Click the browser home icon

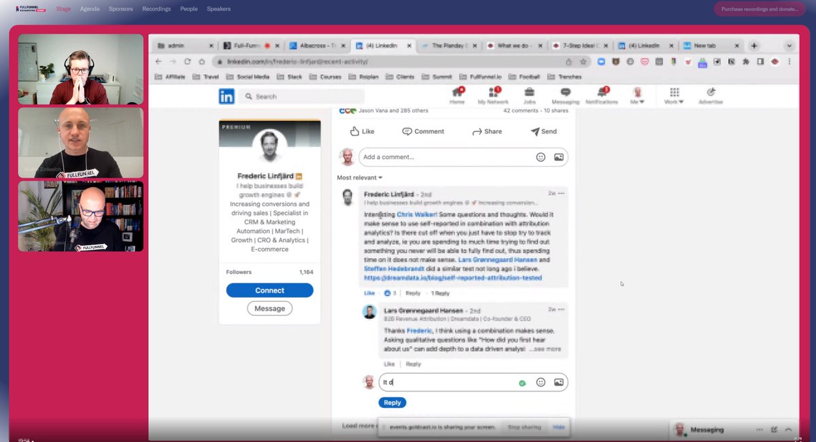tap(201, 61)
